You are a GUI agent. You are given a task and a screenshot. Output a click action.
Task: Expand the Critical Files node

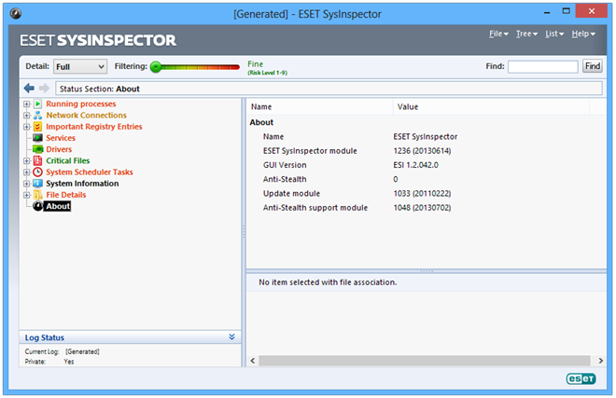pyautogui.click(x=27, y=161)
